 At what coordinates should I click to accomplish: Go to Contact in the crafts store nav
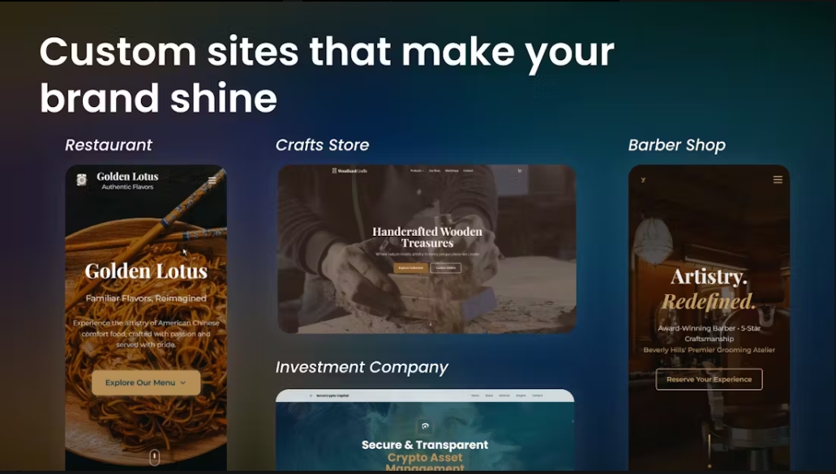pyautogui.click(x=468, y=171)
